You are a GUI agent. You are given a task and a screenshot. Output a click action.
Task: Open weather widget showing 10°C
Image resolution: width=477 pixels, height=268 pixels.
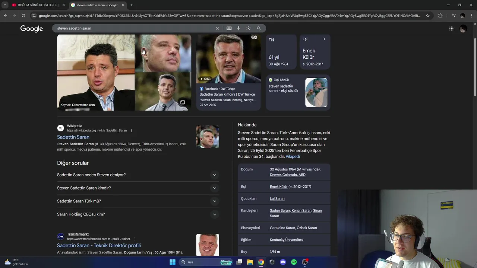click(16, 262)
